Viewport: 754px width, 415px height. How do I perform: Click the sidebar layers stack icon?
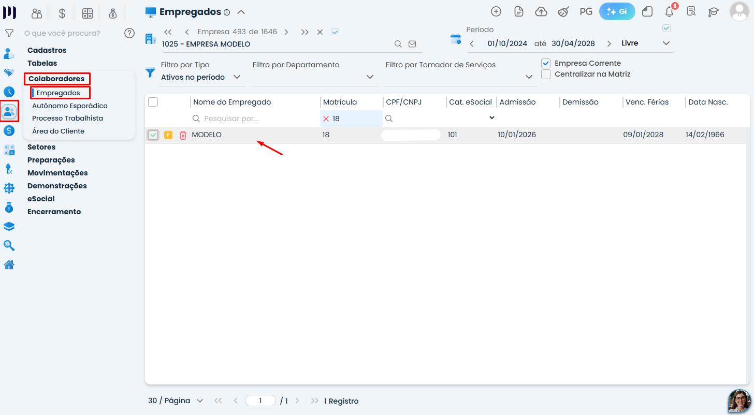pyautogui.click(x=9, y=227)
